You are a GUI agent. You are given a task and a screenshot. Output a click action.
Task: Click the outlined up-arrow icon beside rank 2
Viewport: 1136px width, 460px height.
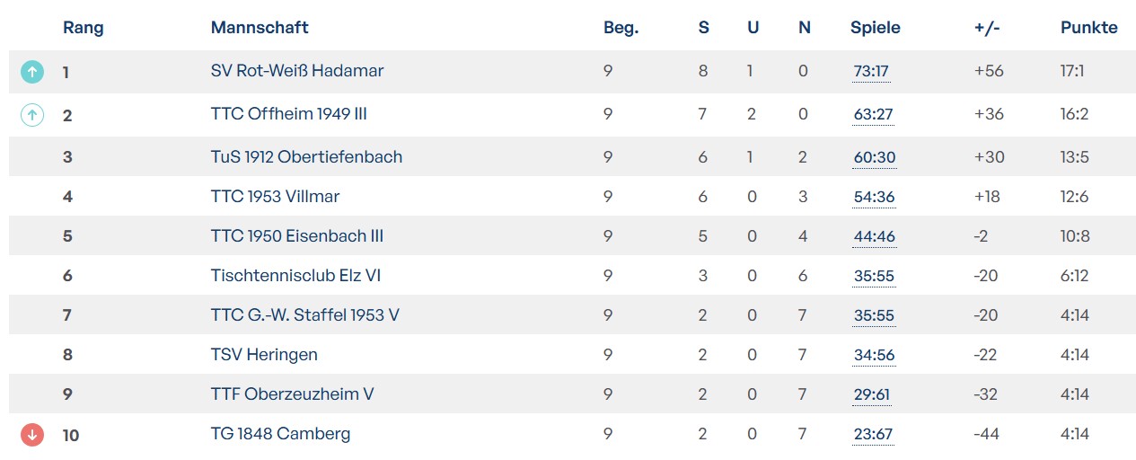pyautogui.click(x=32, y=115)
